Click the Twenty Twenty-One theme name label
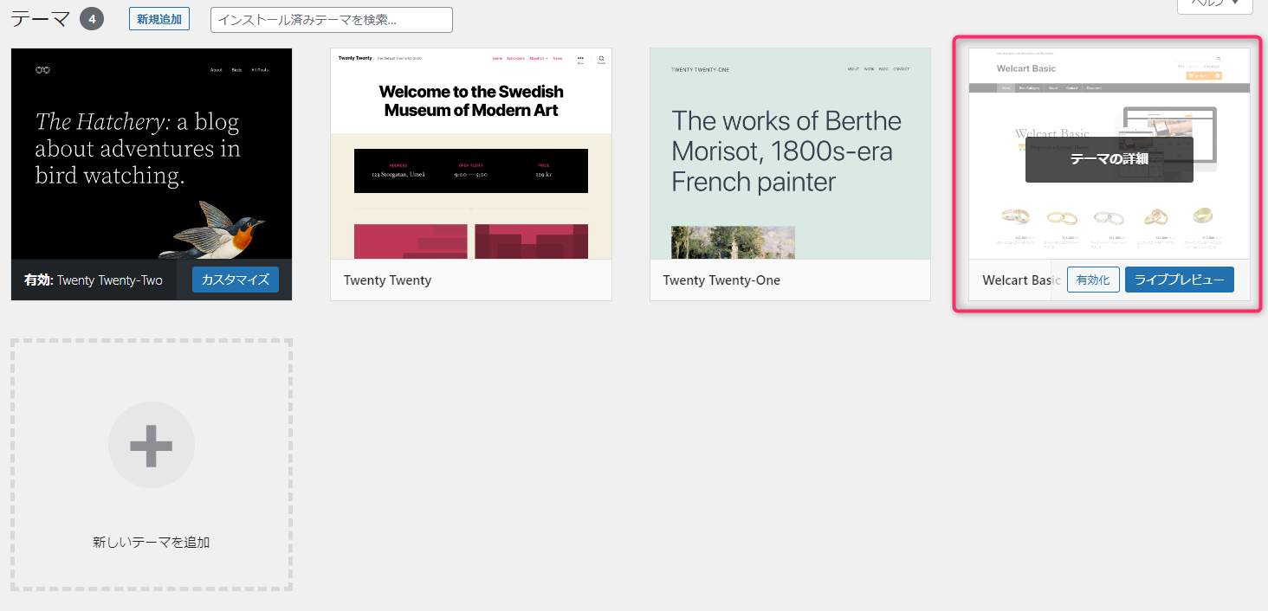This screenshot has height=611, width=1268. 721,280
